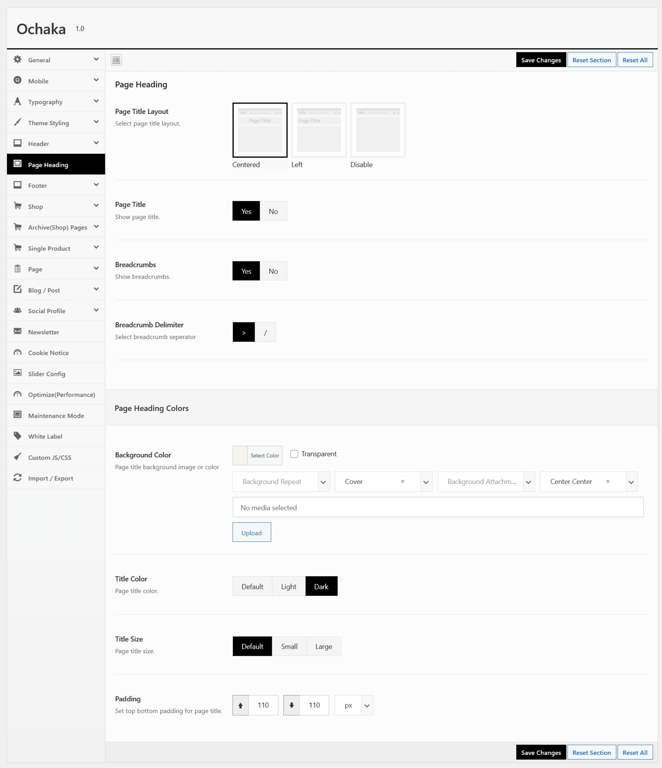Click the expand-all options icon in toolbar

click(x=116, y=60)
